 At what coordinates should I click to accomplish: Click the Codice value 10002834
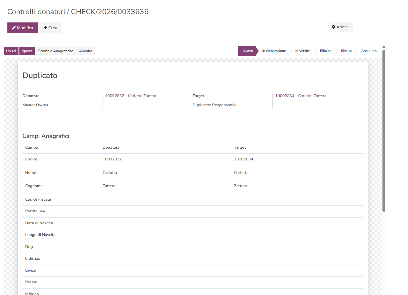pyautogui.click(x=243, y=159)
